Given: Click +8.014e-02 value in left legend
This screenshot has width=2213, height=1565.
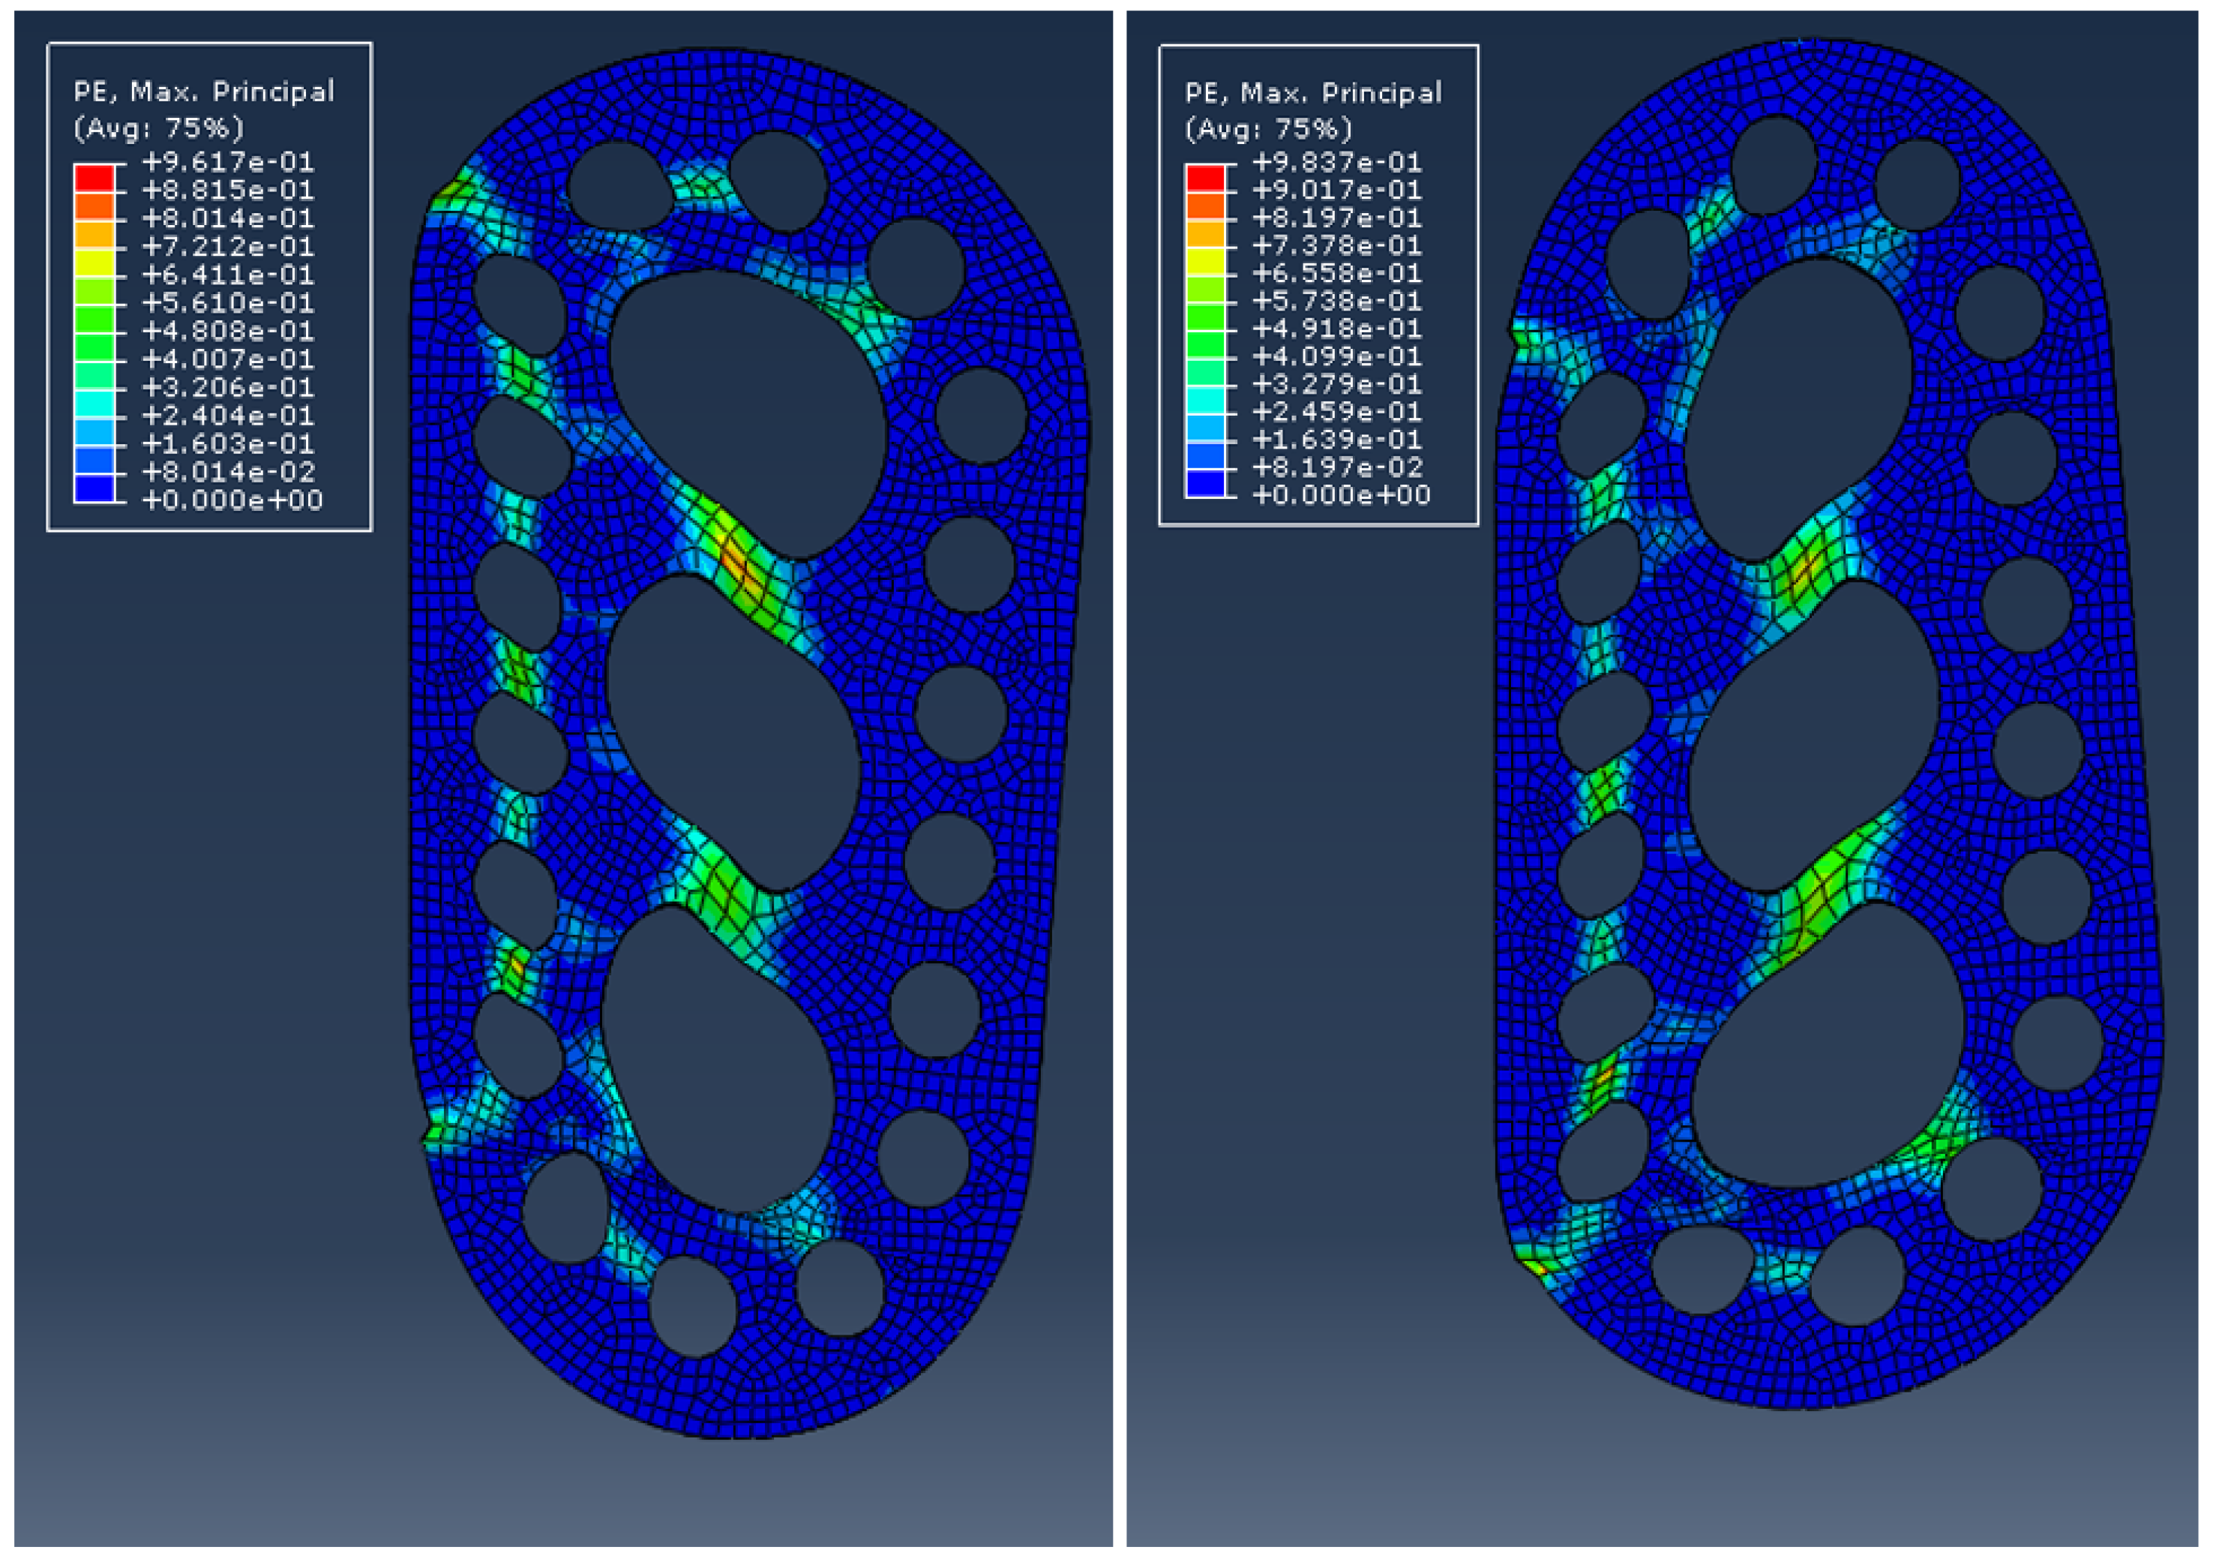Looking at the screenshot, I should coord(229,471).
